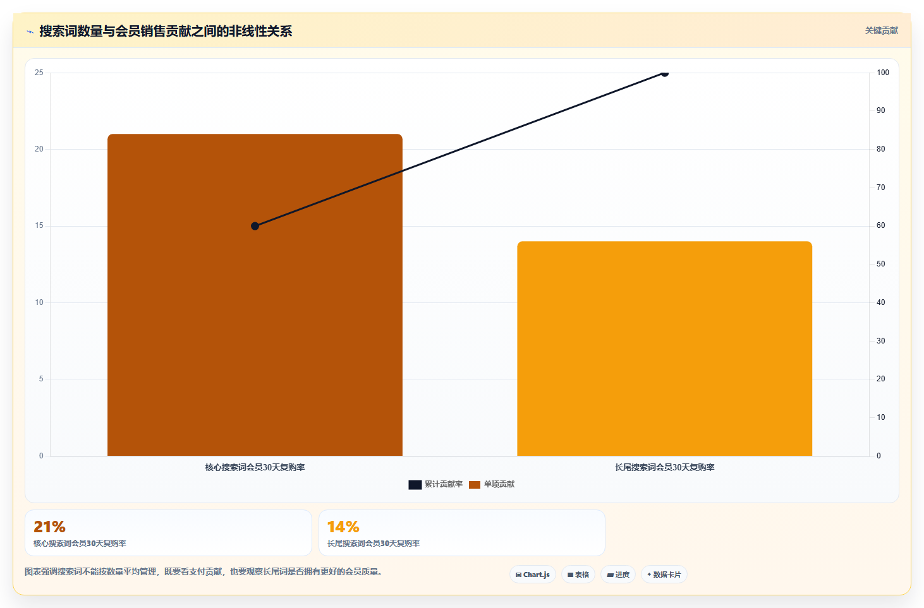Click the Chart.js tag icon
Image resolution: width=924 pixels, height=608 pixels.
(518, 575)
